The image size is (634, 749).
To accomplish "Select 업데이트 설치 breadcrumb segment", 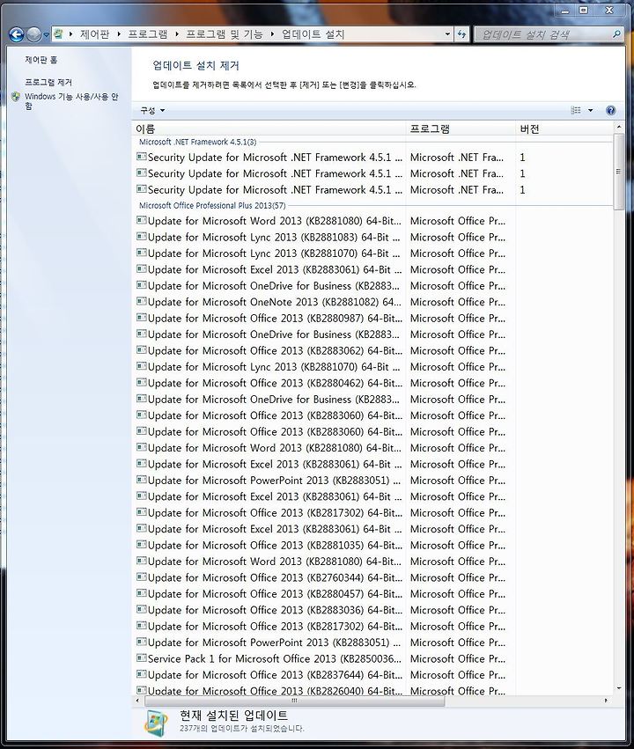I will [x=313, y=34].
